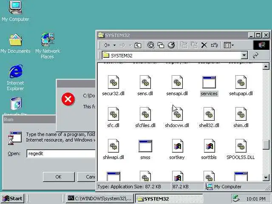Click the Undo toolbar icon
This screenshot has height=204, width=272.
click(214, 45)
